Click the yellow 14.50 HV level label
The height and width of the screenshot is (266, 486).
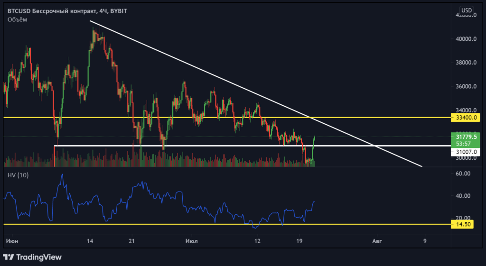(x=464, y=224)
